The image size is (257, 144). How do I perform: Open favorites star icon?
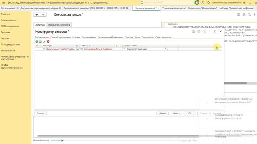(208, 3)
